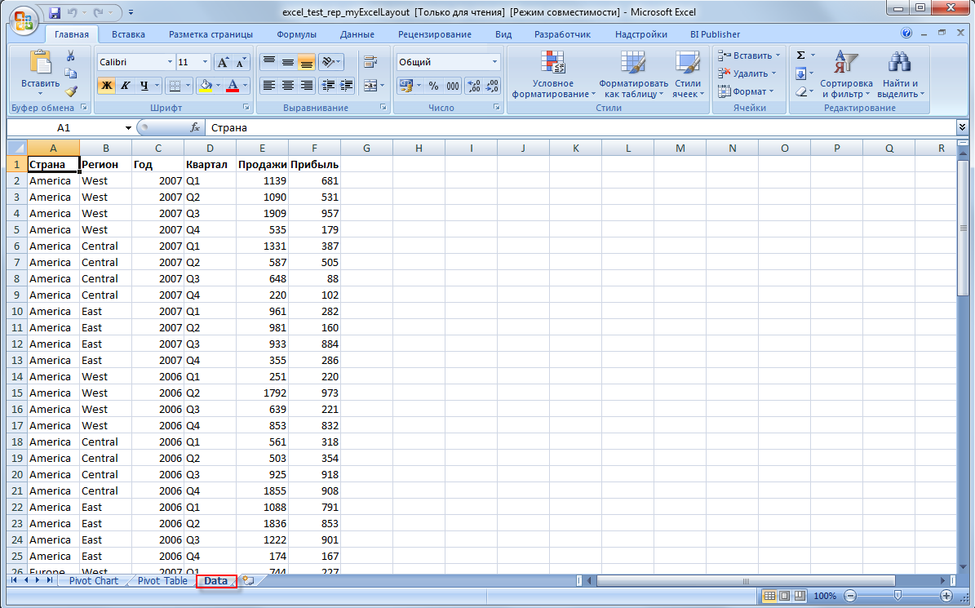The image size is (975, 608).
Task: Insert a new worksheet tab
Action: click(x=249, y=580)
